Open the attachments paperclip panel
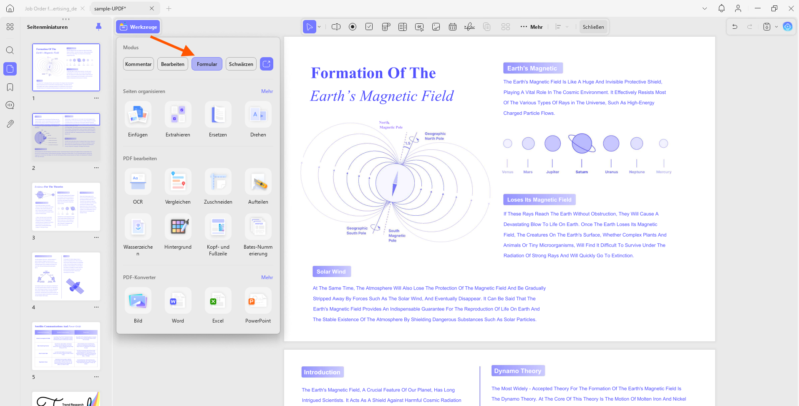 coord(10,124)
